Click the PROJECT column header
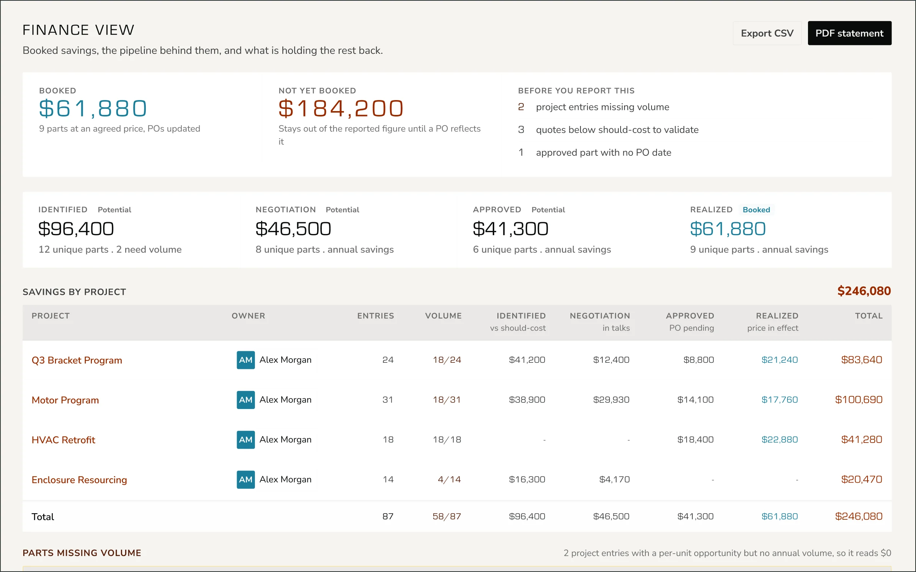 click(x=51, y=316)
